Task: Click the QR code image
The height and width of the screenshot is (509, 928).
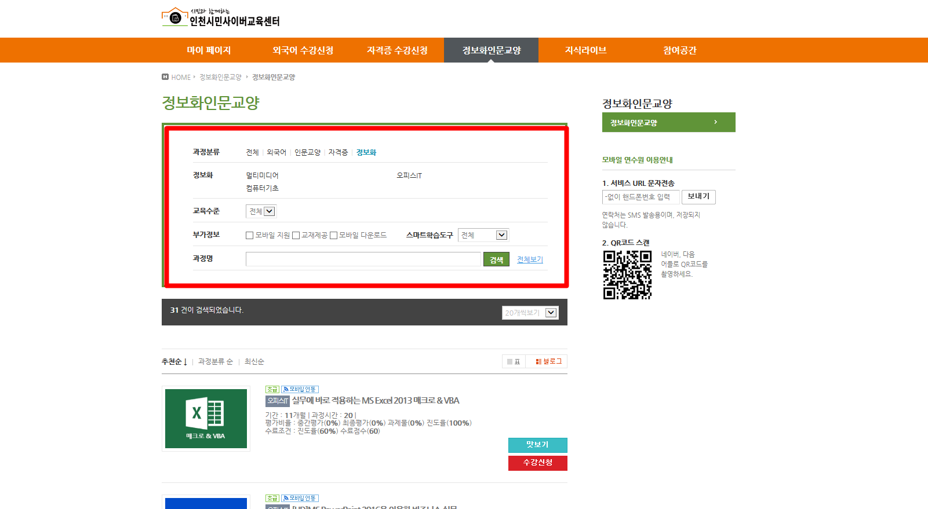Action: [x=627, y=274]
